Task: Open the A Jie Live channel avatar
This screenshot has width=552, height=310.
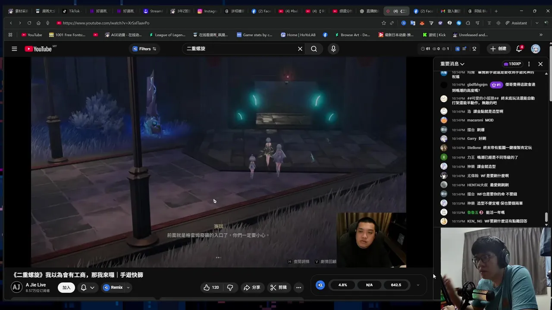Action: (16, 287)
